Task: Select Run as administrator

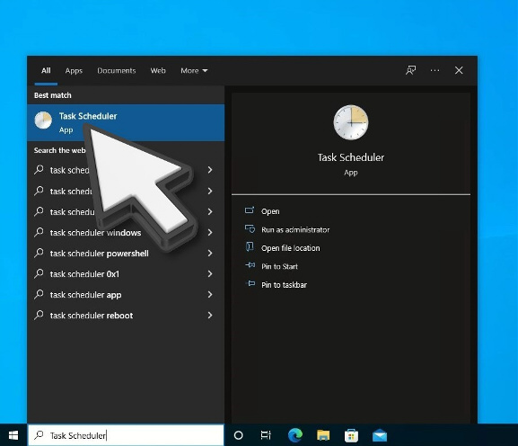Action: 295,229
